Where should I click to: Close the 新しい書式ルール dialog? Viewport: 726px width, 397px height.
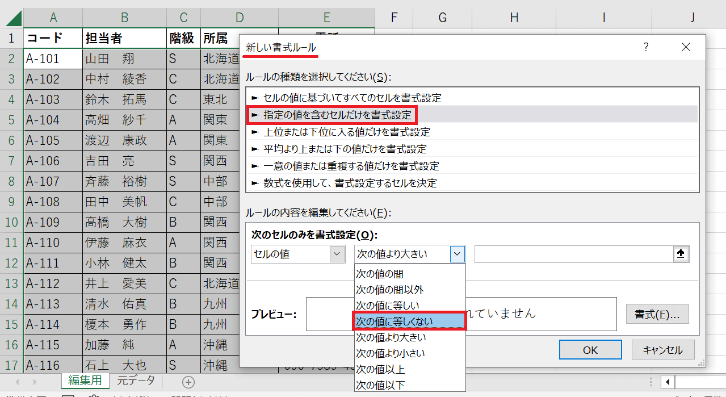click(686, 48)
